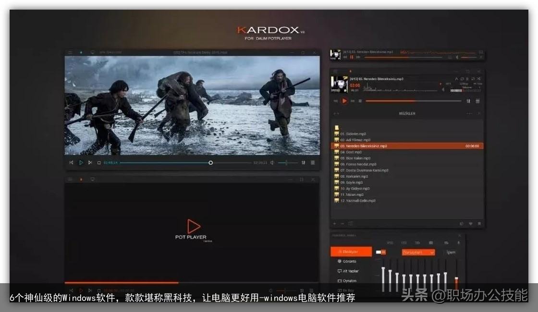538x312 pixels.
Task: Click the stop icon in the video player controls
Action: pyautogui.click(x=98, y=162)
